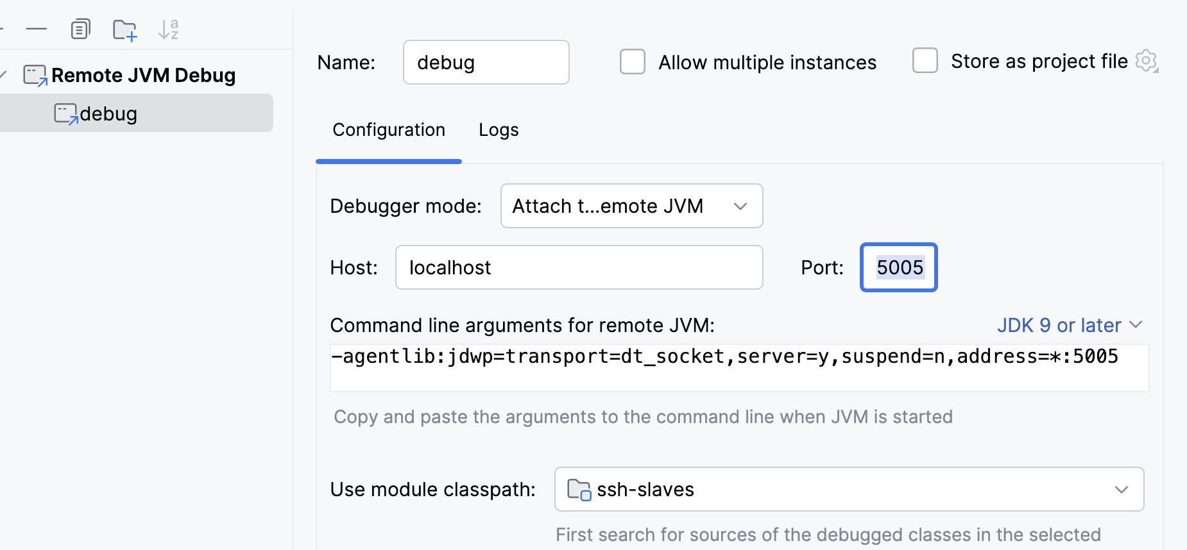Switch to the Configuration tab
The image size is (1187, 550).
(388, 130)
